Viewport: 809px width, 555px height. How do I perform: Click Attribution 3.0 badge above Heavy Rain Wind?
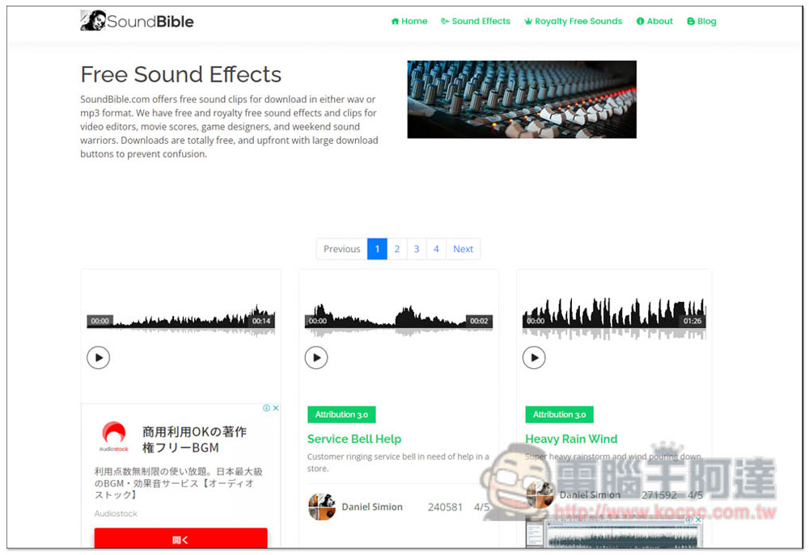[x=559, y=414]
